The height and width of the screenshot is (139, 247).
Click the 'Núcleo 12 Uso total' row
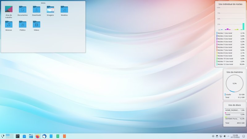click(230, 64)
